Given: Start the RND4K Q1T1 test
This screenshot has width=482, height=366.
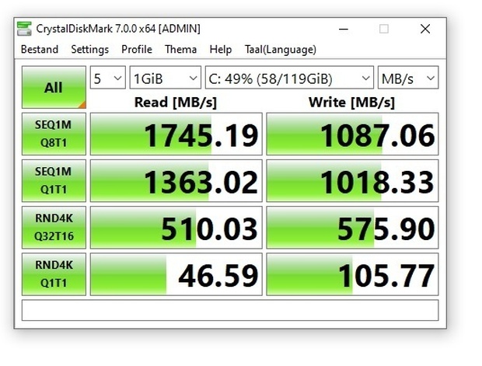Looking at the screenshot, I should [x=54, y=274].
